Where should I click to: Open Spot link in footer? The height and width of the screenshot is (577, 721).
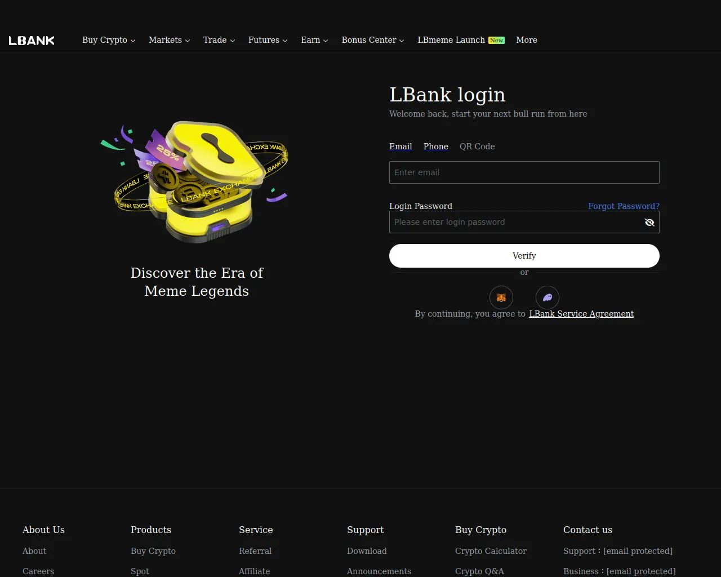(x=140, y=571)
